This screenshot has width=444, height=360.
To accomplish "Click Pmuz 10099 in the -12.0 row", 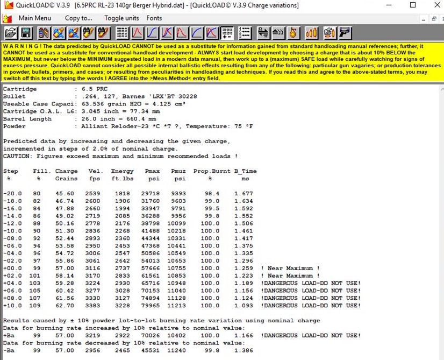I will (176, 223).
